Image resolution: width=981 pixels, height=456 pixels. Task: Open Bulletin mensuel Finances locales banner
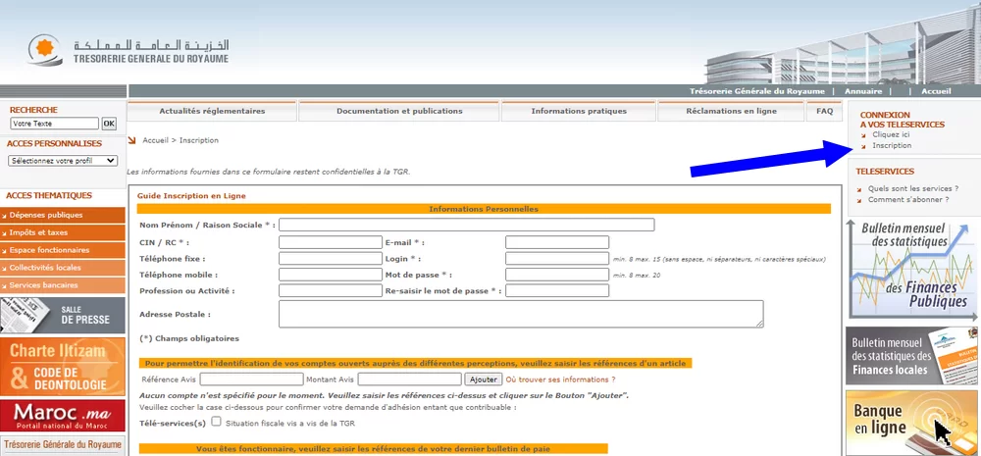click(x=911, y=355)
